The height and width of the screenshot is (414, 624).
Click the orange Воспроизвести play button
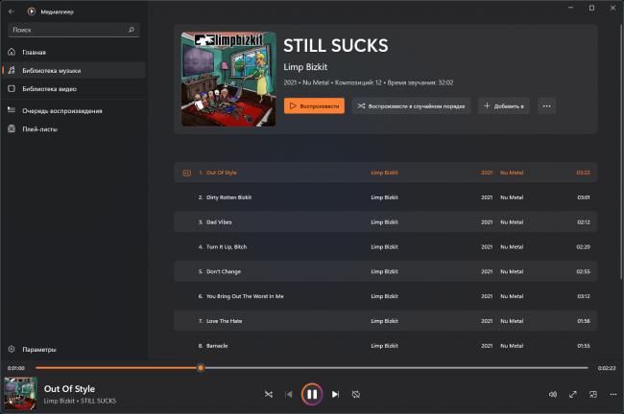click(x=314, y=105)
